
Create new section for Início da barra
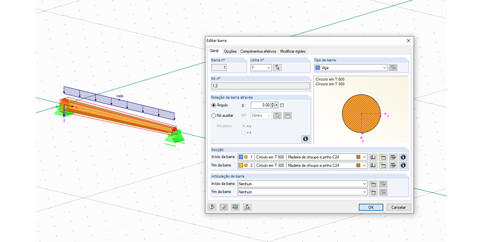pos(383,157)
